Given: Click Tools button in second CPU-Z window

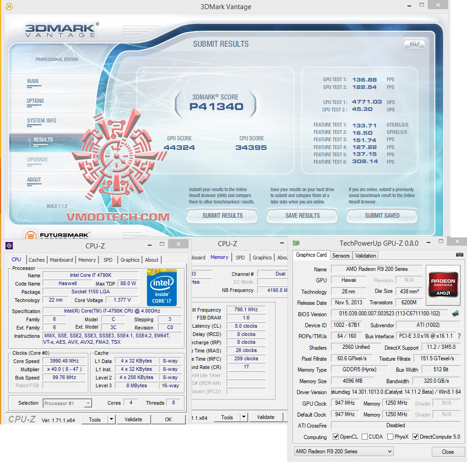Looking at the screenshot, I should [227, 417].
